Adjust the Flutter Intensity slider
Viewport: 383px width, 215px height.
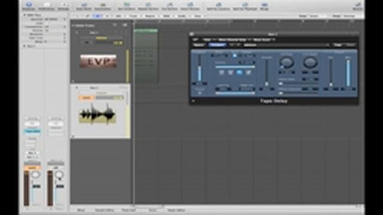(x=299, y=93)
